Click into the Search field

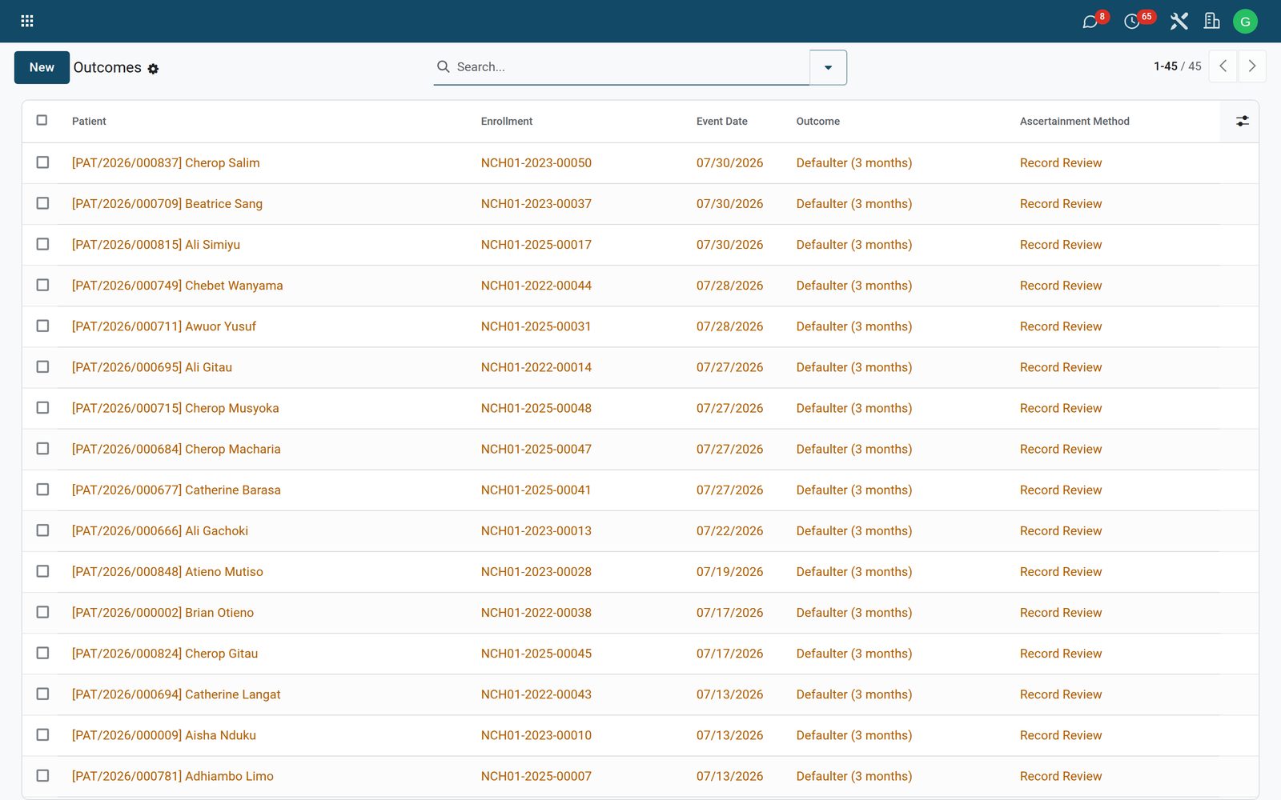(x=631, y=67)
